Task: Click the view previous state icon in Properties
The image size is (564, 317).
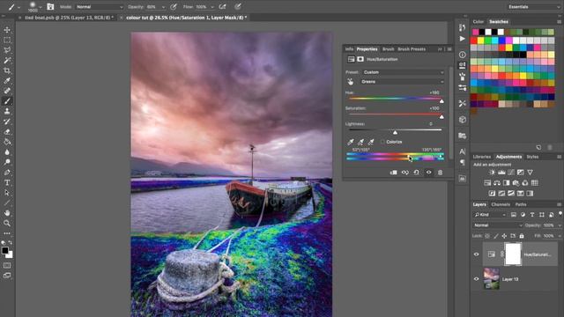Action: click(x=405, y=173)
